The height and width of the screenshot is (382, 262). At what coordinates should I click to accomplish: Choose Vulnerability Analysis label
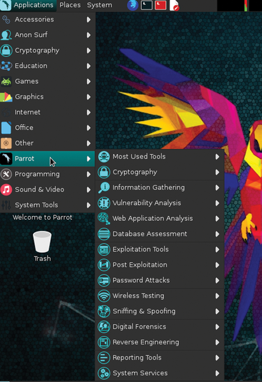tap(147, 203)
